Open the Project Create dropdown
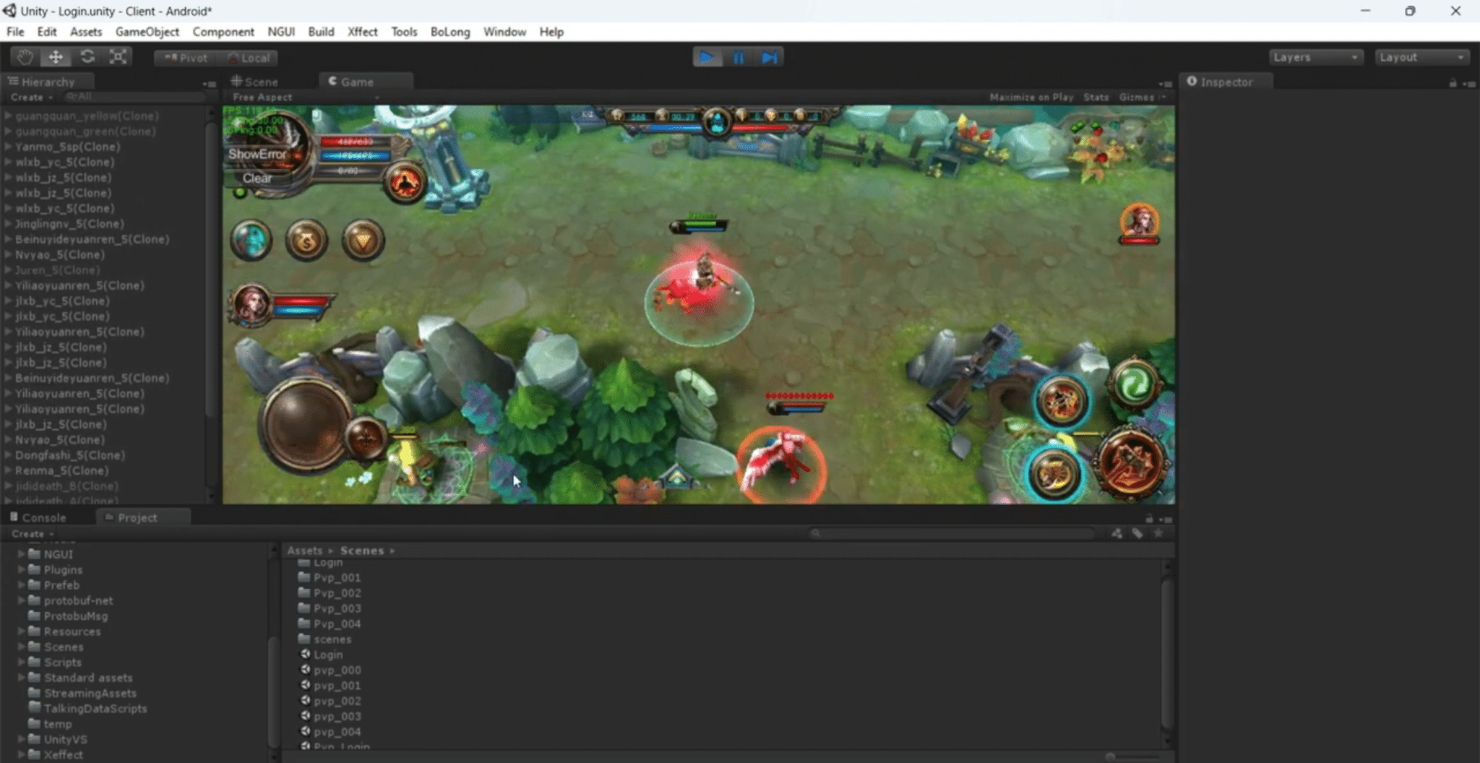 [x=33, y=533]
